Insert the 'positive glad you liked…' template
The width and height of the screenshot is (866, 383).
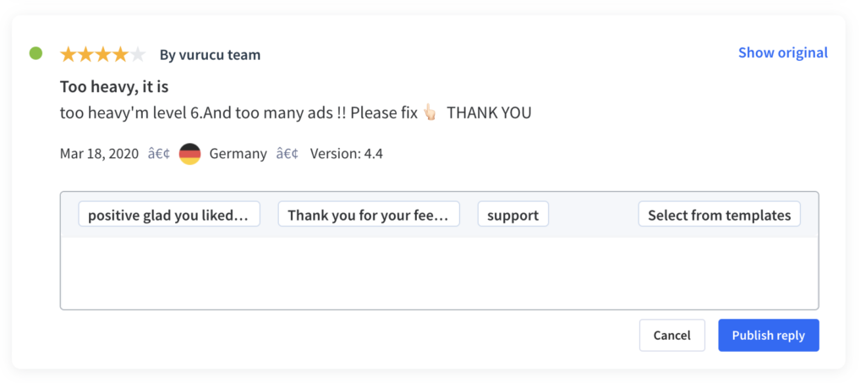point(169,214)
